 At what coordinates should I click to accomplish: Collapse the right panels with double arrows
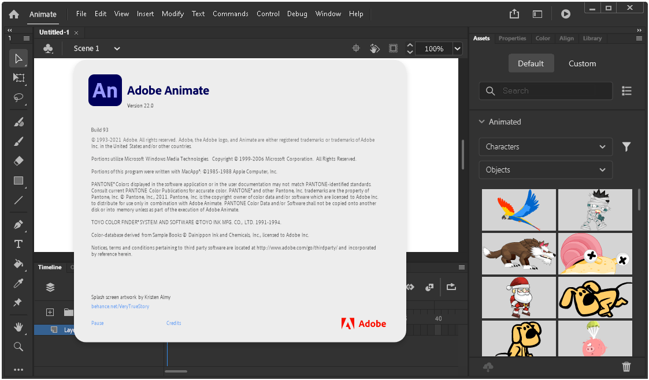click(639, 30)
